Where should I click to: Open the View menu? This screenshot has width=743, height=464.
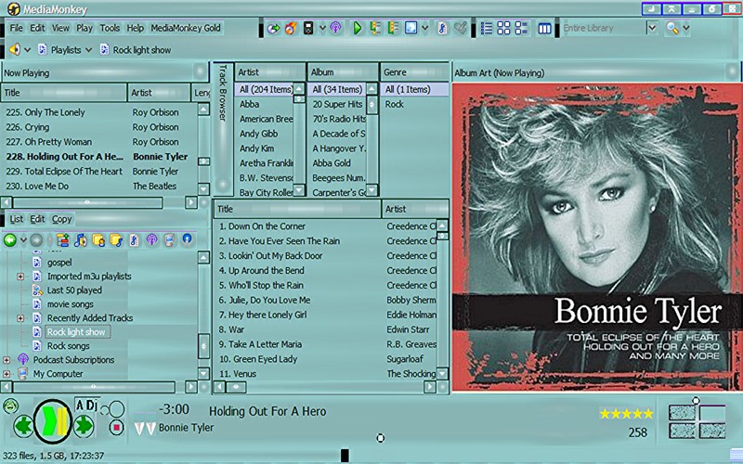tap(60, 28)
